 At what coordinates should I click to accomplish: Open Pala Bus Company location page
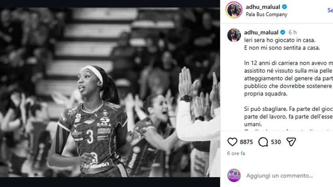[x=266, y=14]
